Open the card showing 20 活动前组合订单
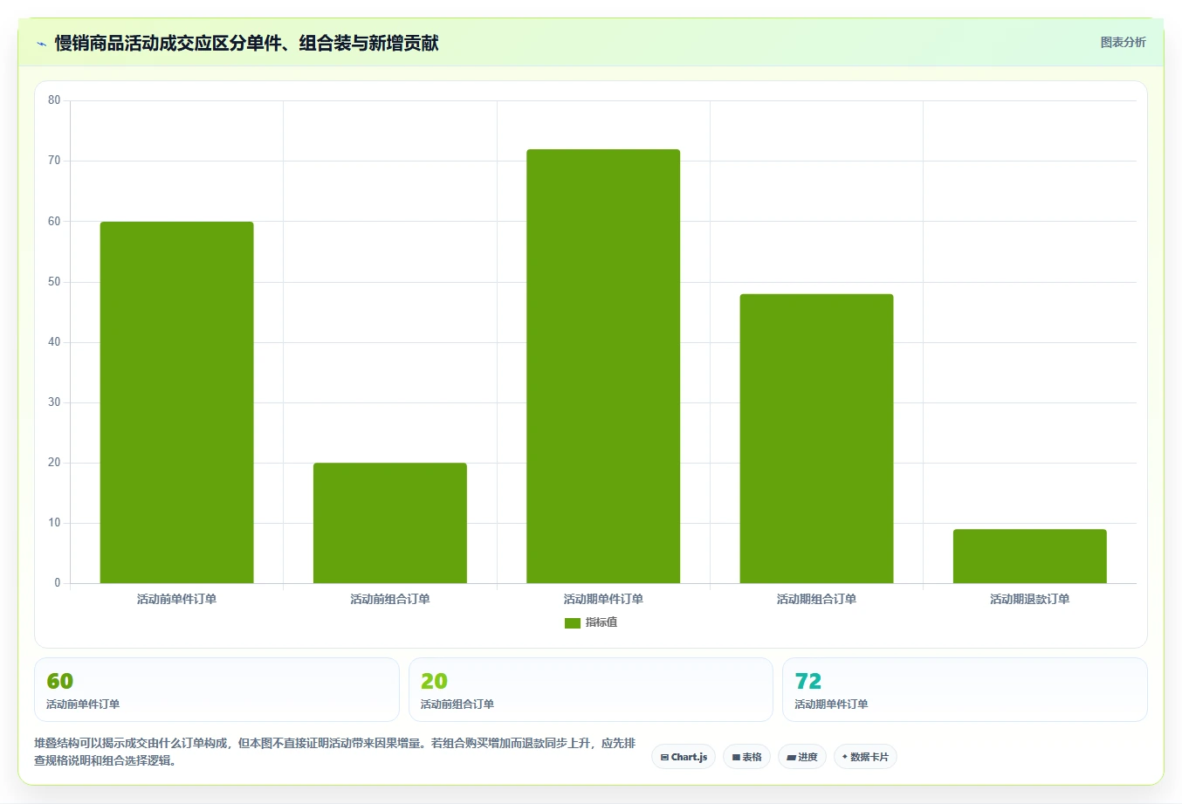This screenshot has width=1182, height=804. pyautogui.click(x=591, y=690)
